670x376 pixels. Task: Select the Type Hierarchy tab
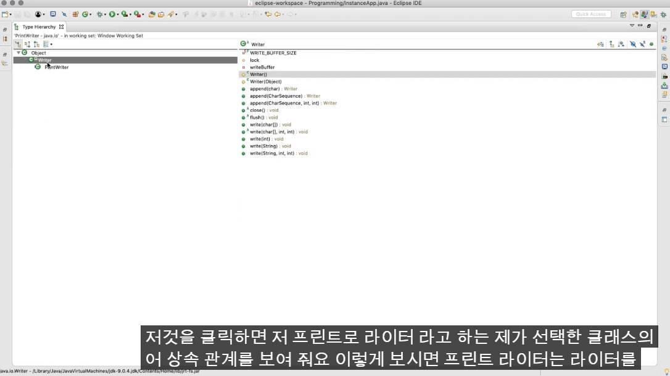(39, 27)
